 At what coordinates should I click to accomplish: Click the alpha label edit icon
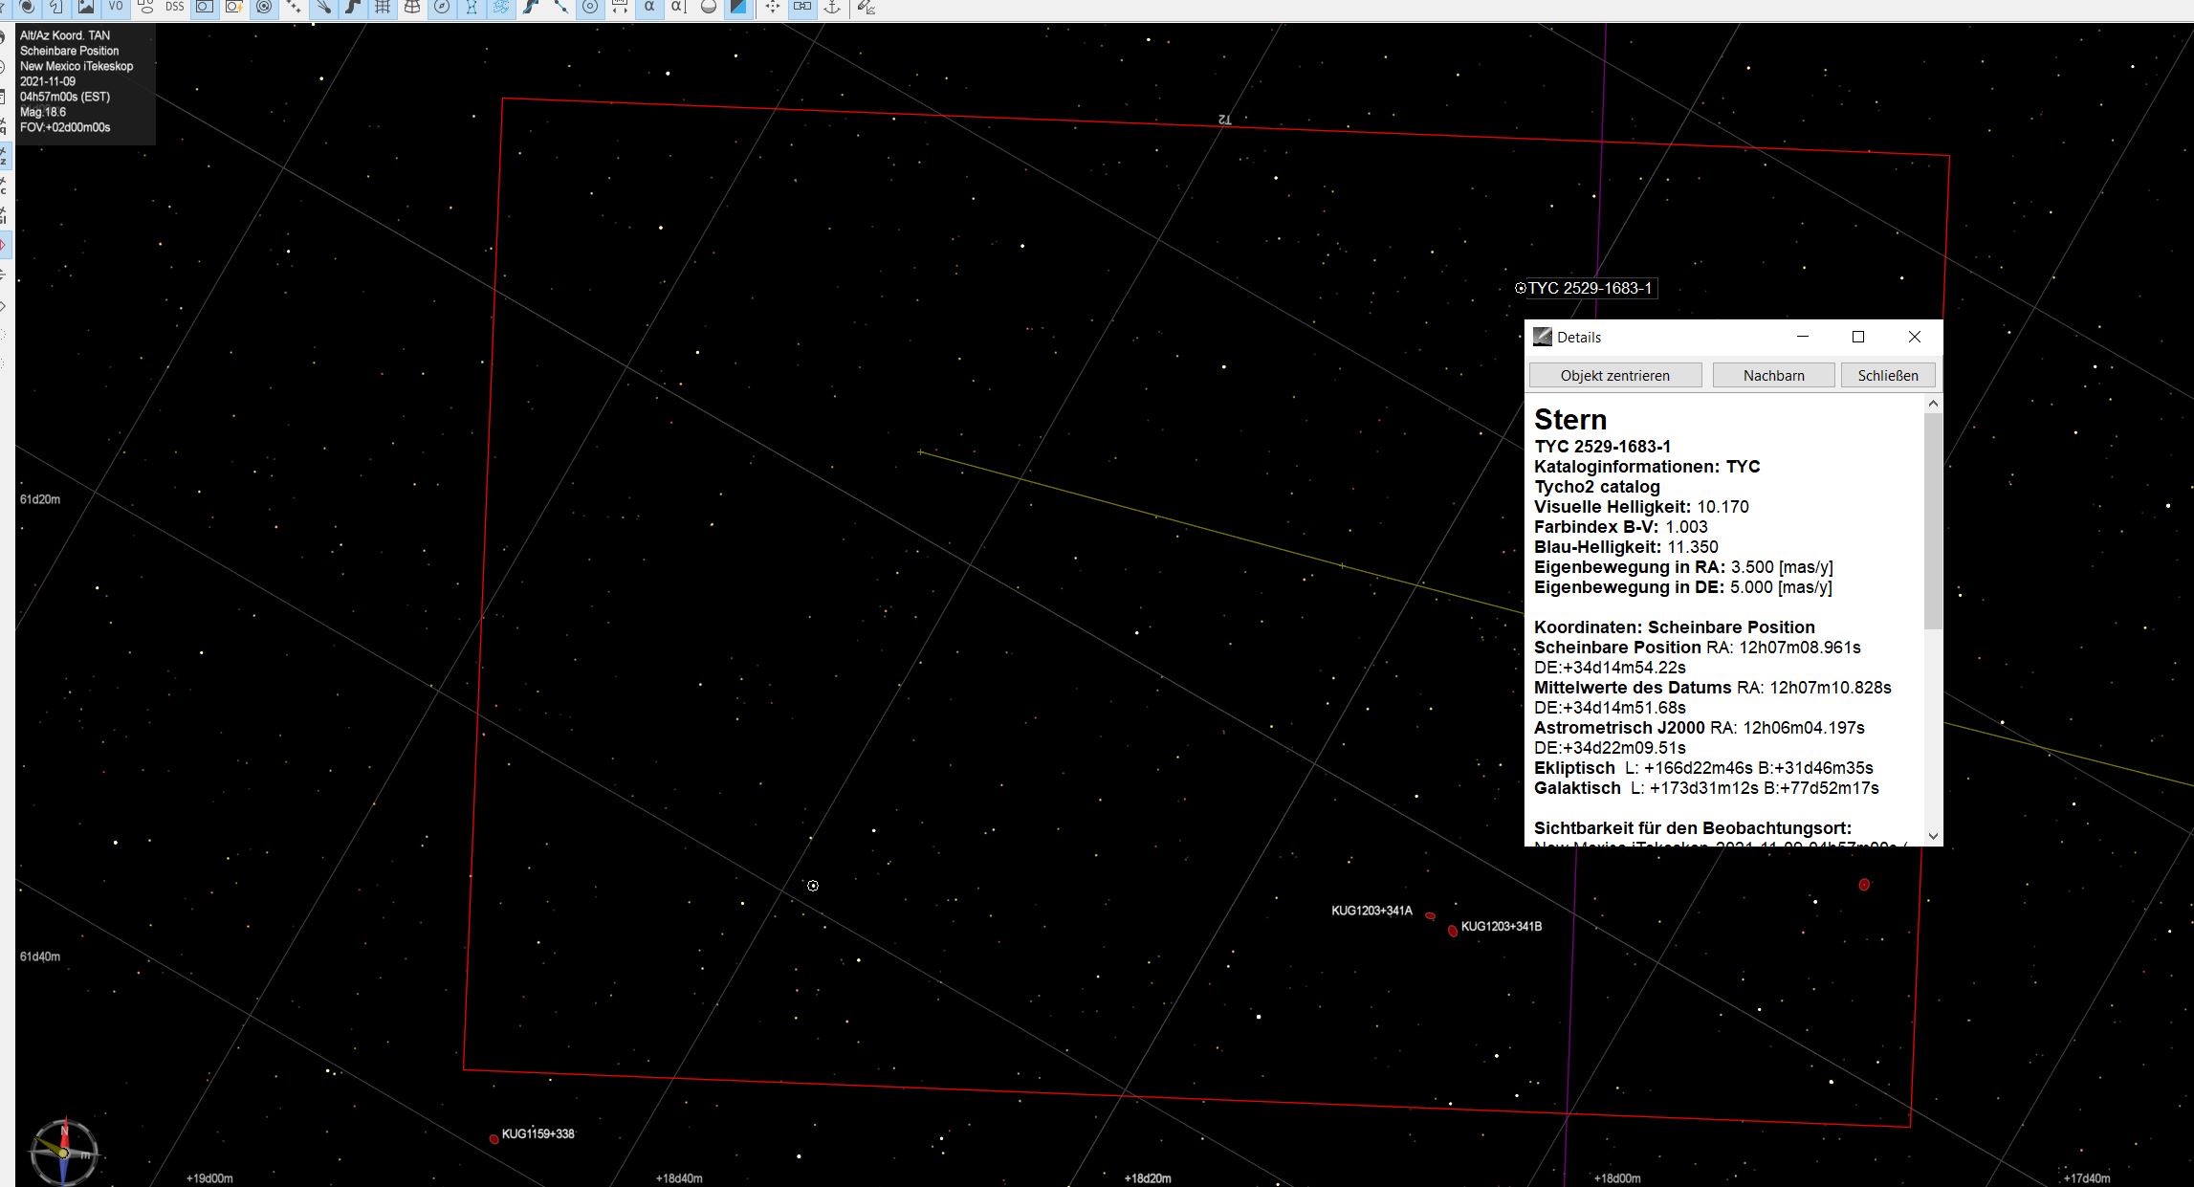pos(678,7)
